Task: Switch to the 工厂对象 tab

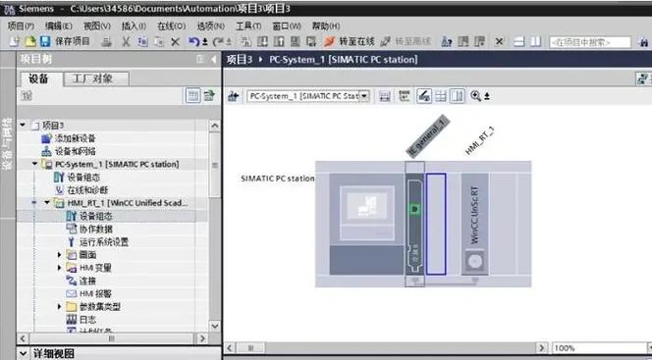Action: pyautogui.click(x=92, y=78)
